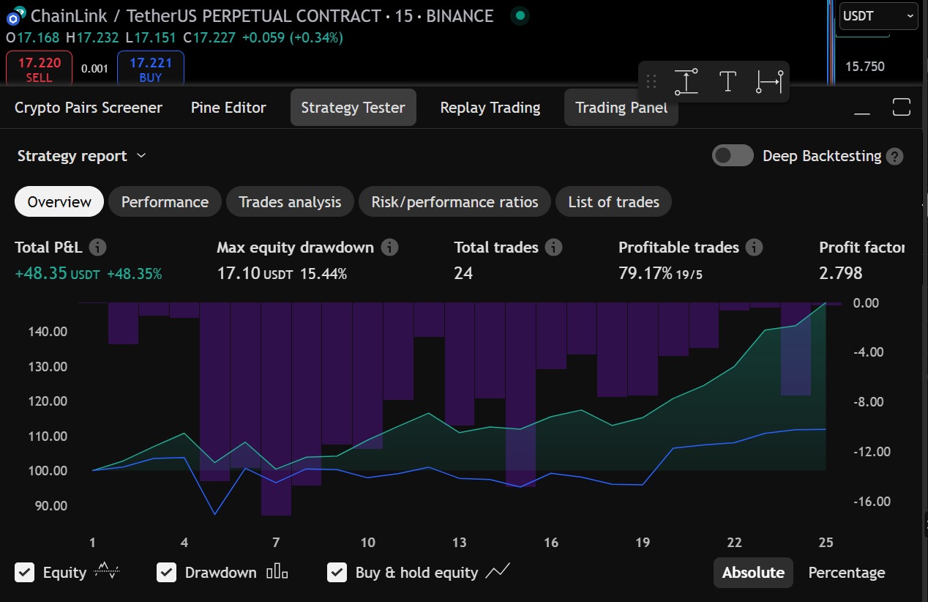Select the date range measuring tool

tap(769, 81)
